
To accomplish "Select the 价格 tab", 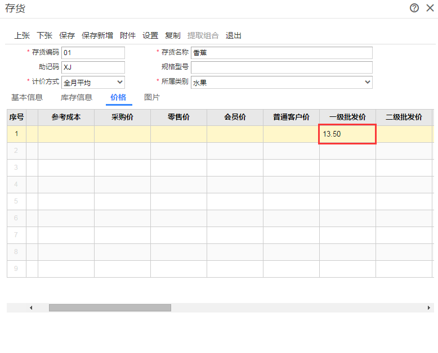I will pos(118,97).
